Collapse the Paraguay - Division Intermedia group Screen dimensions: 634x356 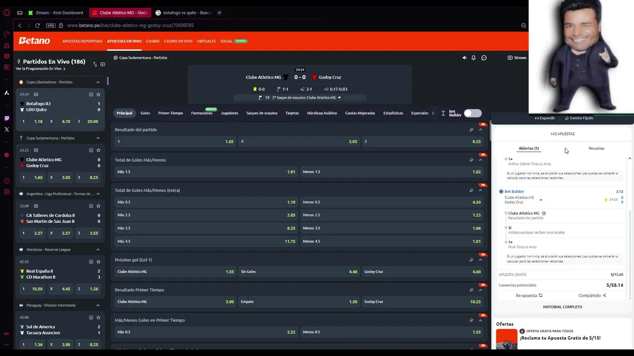click(x=98, y=305)
